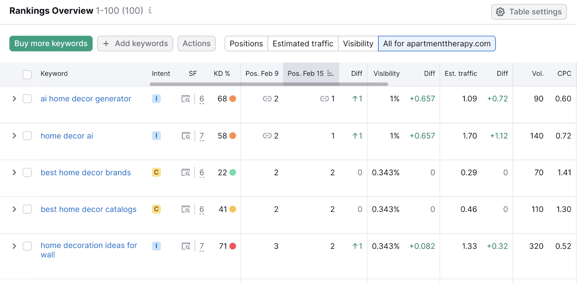Expand the home decor ai row

click(14, 136)
